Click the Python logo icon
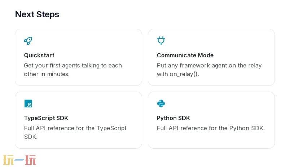Image resolution: width=294 pixels, height=167 pixels. point(161,104)
